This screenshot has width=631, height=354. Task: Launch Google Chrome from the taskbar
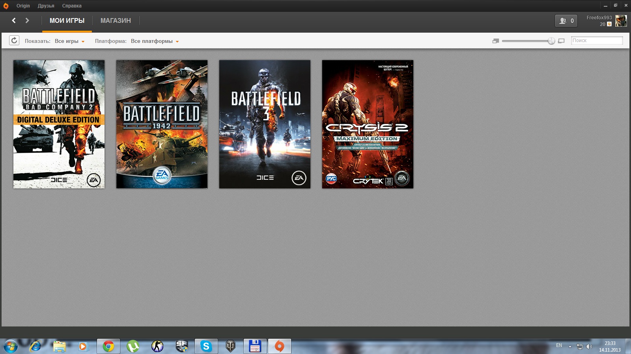108,346
